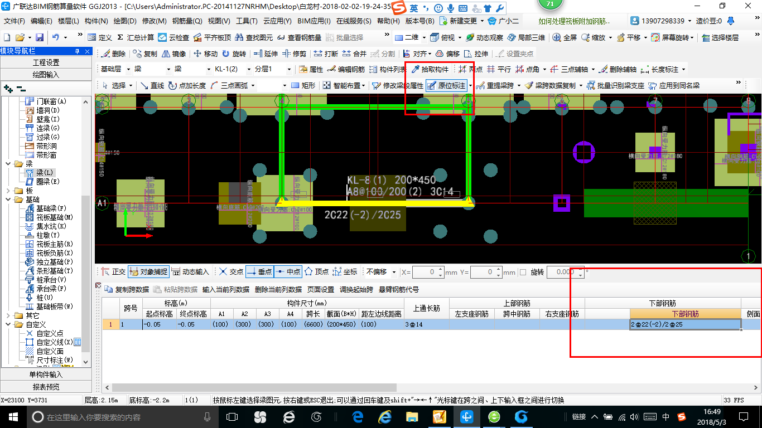Click 原位标注 in-place annotation tool
Viewport: 762px width, 428px height.
(x=446, y=86)
